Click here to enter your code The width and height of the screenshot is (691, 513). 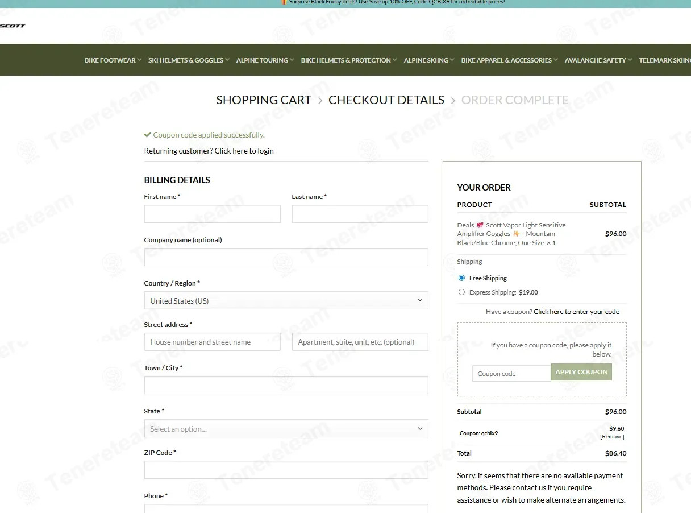576,312
